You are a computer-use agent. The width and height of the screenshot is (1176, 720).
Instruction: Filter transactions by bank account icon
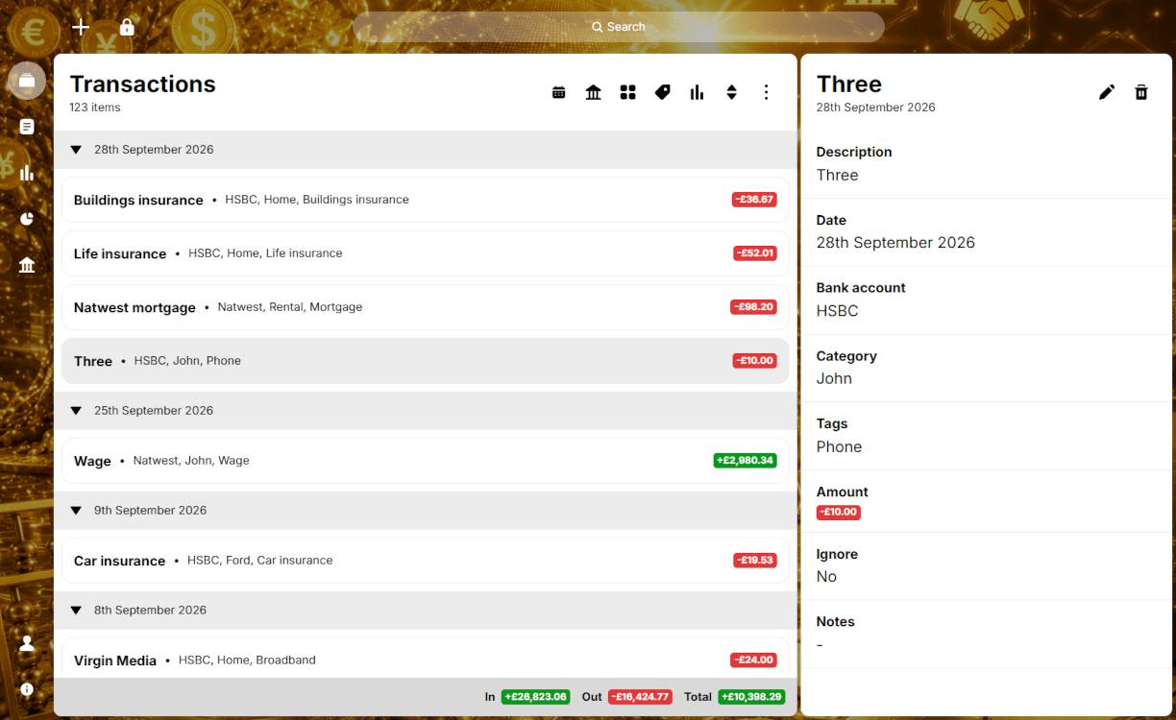(594, 92)
